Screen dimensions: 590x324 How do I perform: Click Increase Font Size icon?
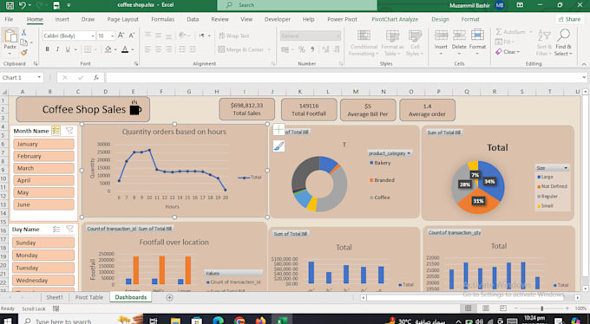(121, 36)
